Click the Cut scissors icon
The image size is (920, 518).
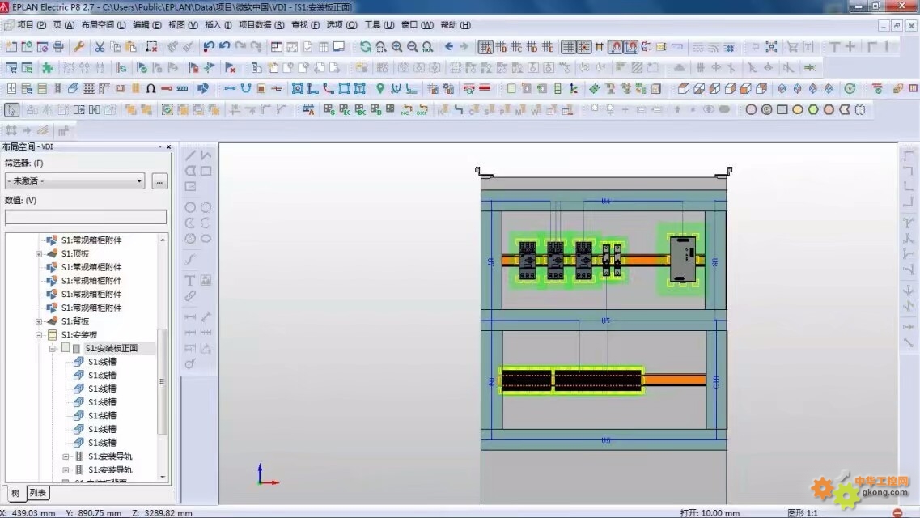tap(100, 46)
